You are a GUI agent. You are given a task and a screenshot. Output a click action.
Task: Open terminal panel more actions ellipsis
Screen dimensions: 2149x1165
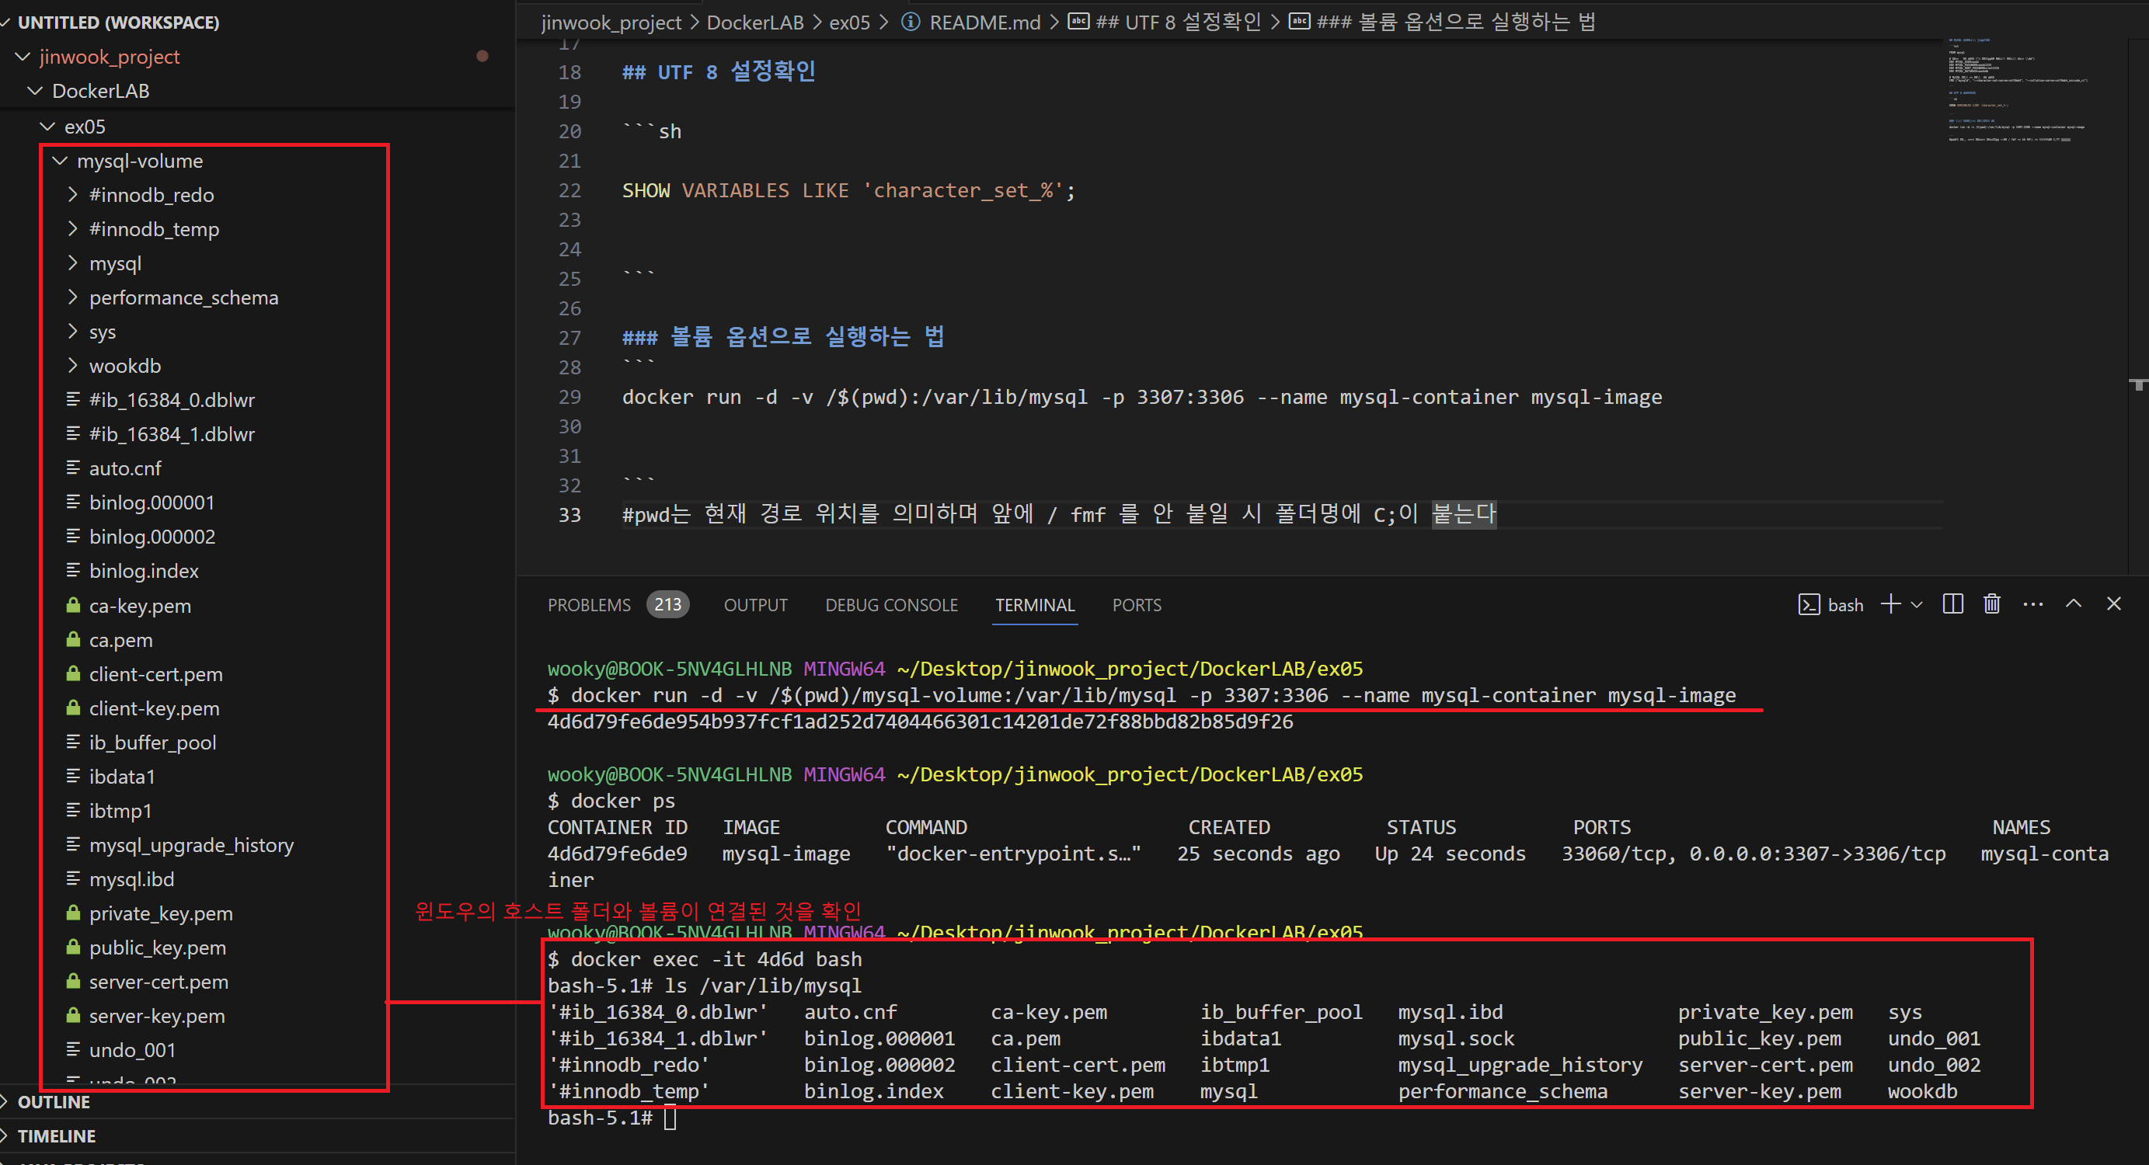click(x=2033, y=604)
